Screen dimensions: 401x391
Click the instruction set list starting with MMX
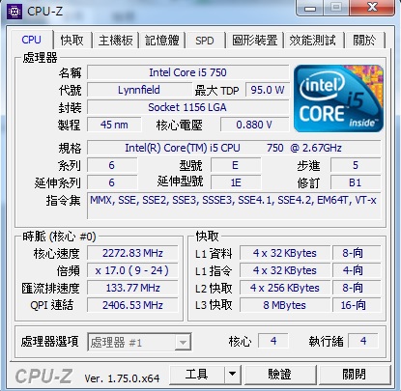[234, 206]
